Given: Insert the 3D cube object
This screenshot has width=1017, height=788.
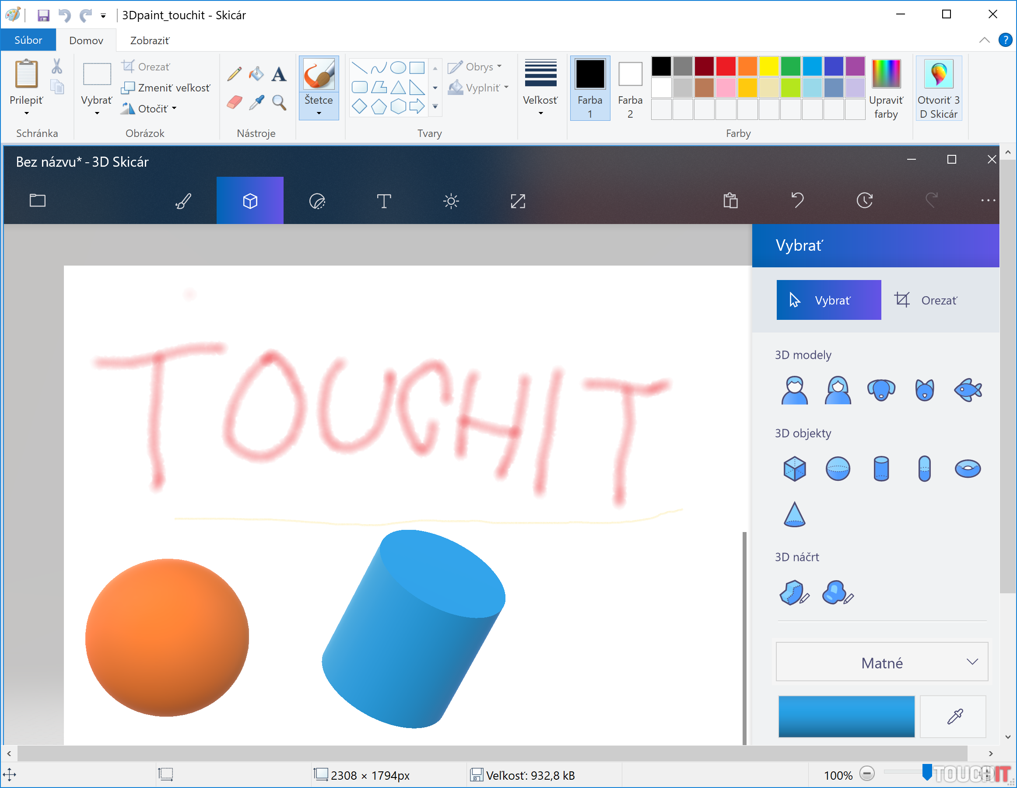Looking at the screenshot, I should click(x=794, y=468).
